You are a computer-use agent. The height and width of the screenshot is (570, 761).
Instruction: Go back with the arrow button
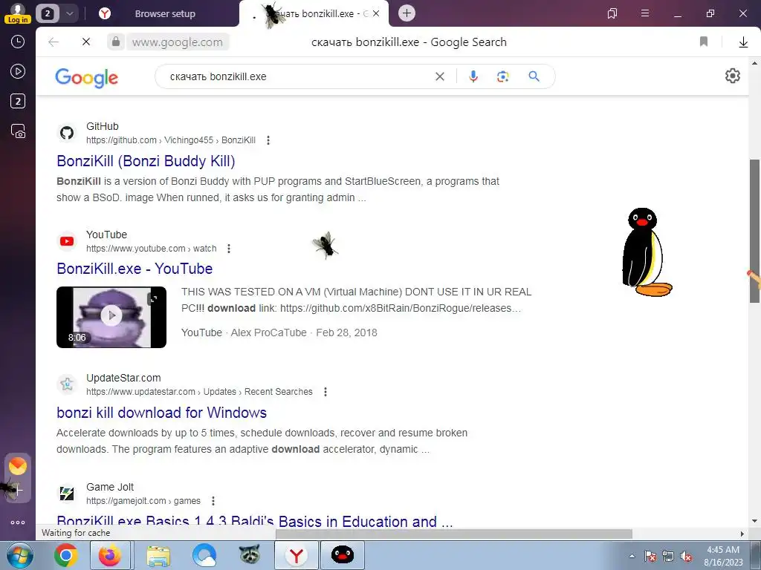[x=54, y=42]
